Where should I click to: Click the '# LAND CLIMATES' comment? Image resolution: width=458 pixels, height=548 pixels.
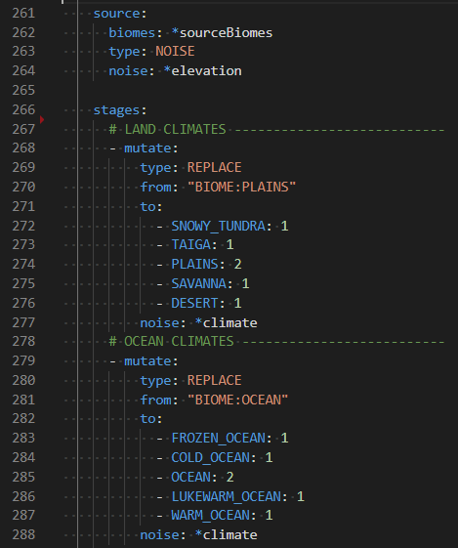click(x=167, y=130)
